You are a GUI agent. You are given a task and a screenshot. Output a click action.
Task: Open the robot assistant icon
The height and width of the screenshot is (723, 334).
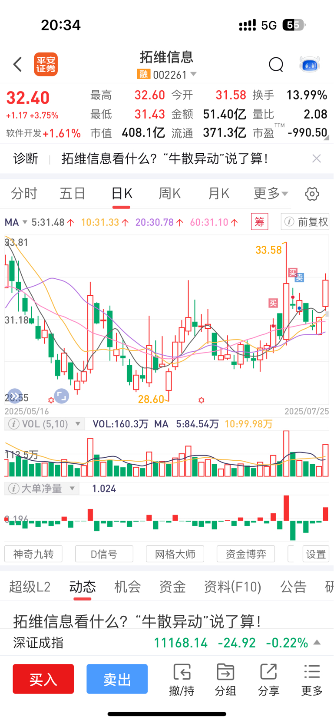[310, 65]
